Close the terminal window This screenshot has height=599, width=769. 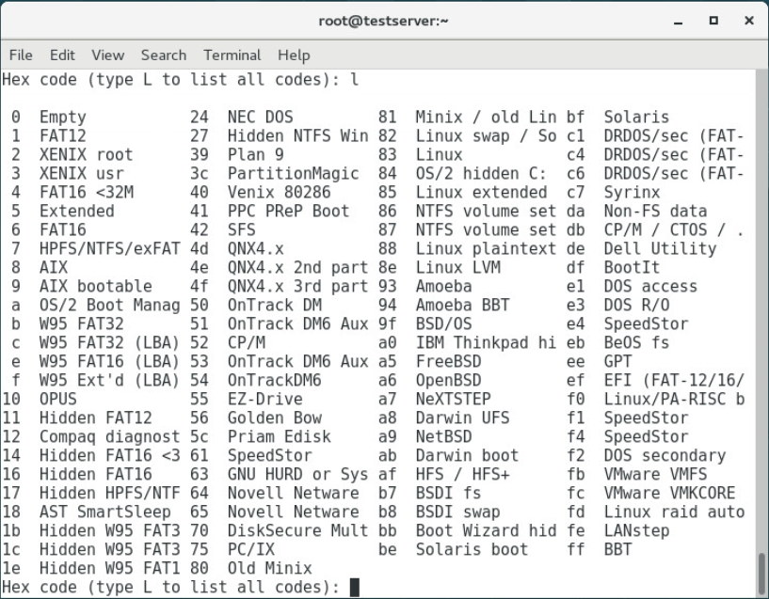(749, 21)
